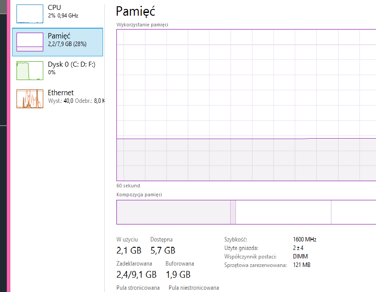Screen dimensions: 376x292
Task: Switch to the CPU performance entry
Action: tap(58, 14)
